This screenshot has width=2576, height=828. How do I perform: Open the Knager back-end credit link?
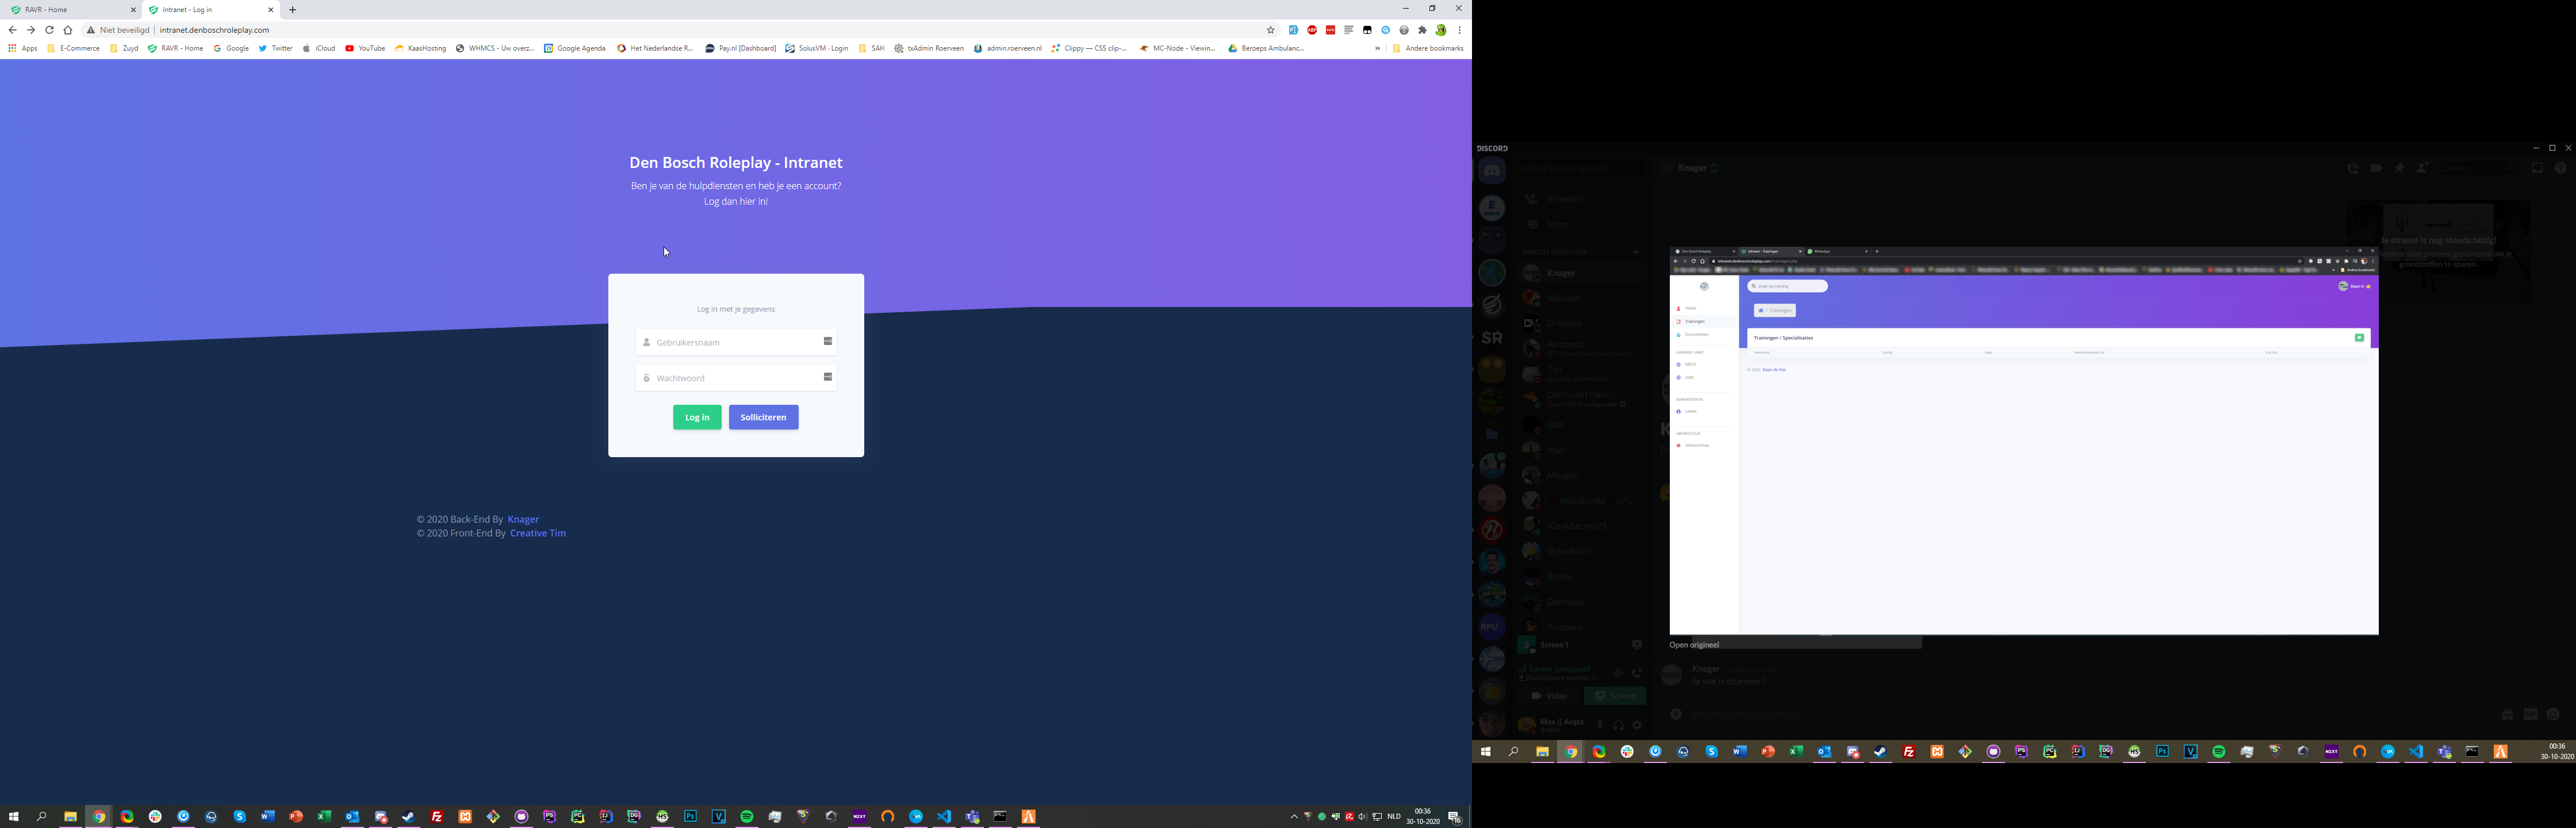(523, 519)
